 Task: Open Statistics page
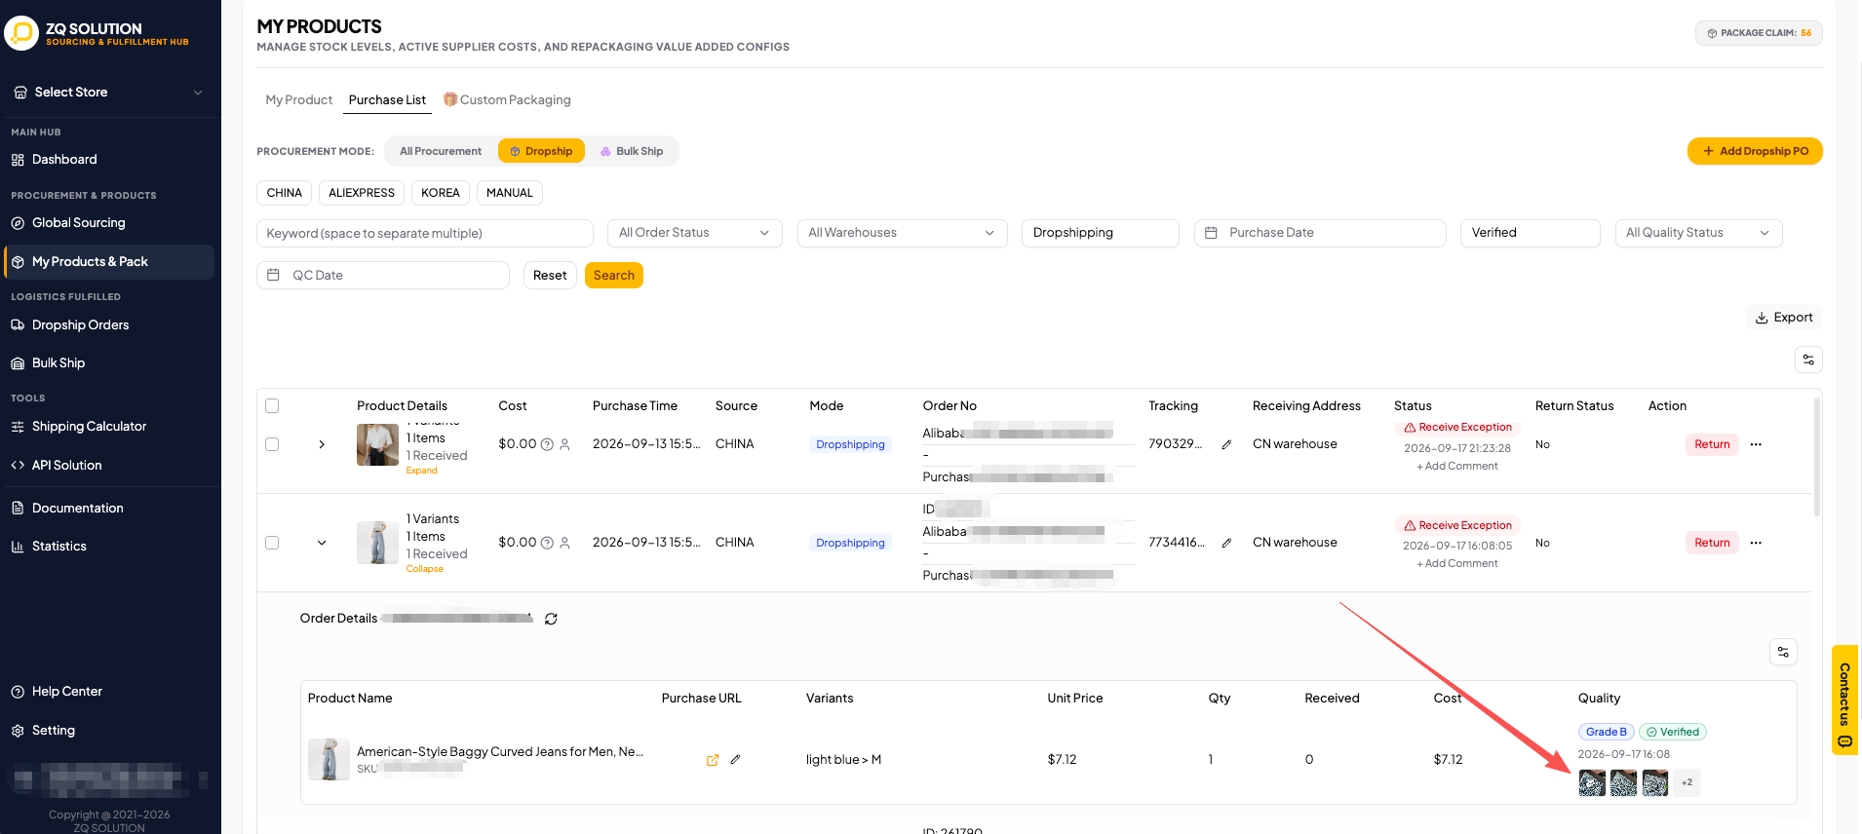58,547
